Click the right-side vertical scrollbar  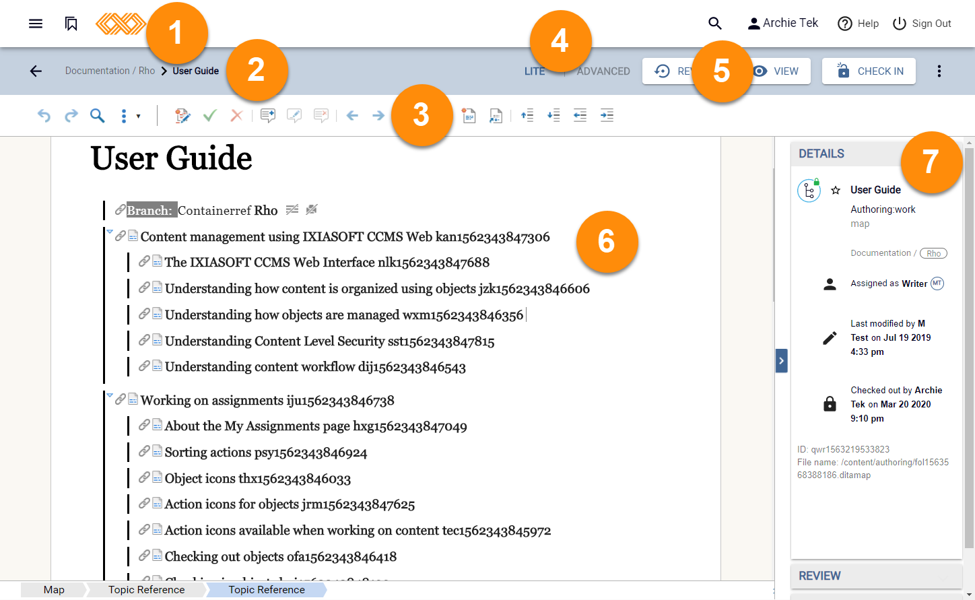969,347
